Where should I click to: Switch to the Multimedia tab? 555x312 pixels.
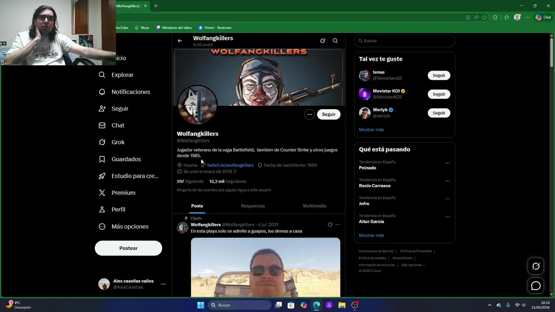pos(314,206)
